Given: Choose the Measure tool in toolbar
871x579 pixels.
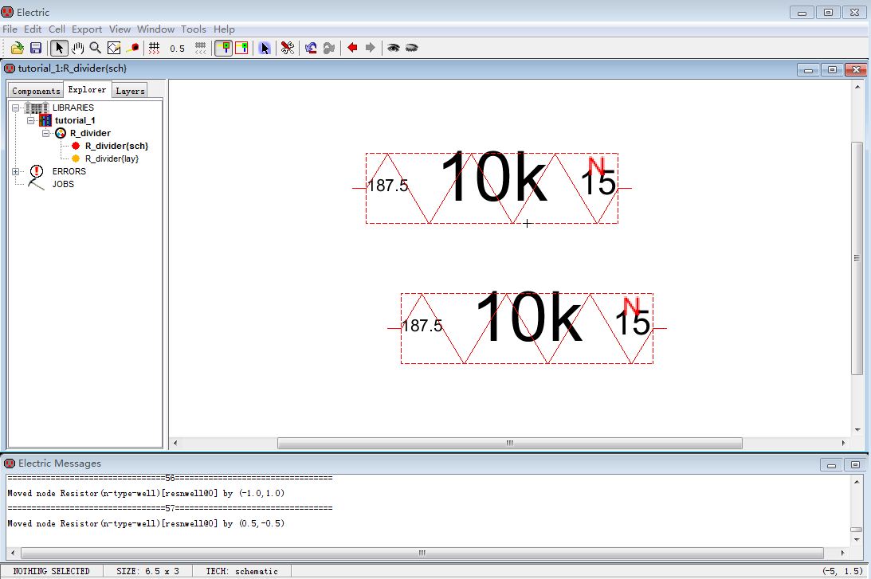Looking at the screenshot, I should pos(133,48).
